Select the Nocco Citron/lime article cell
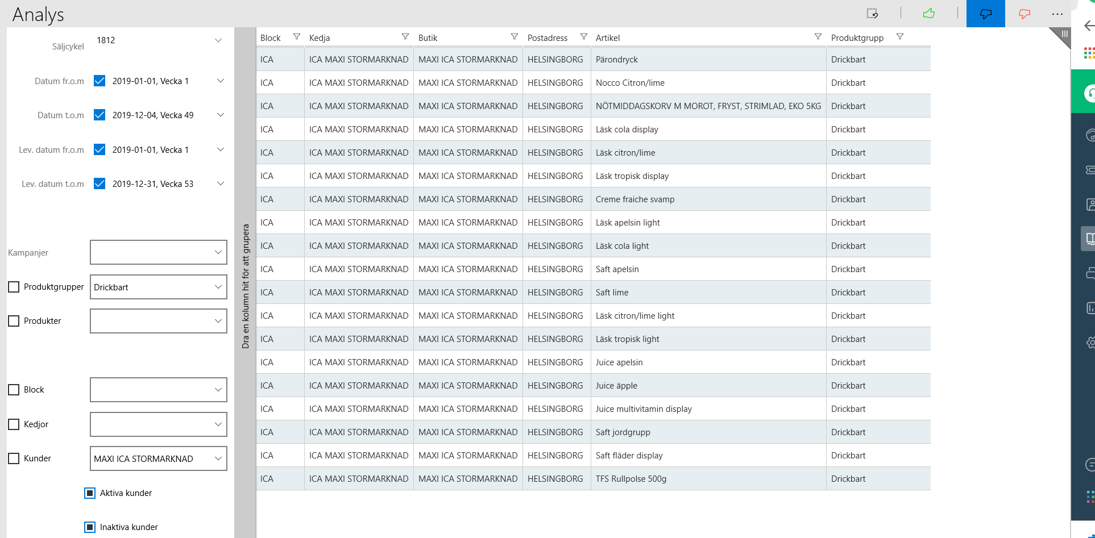The height and width of the screenshot is (538, 1095). click(708, 83)
